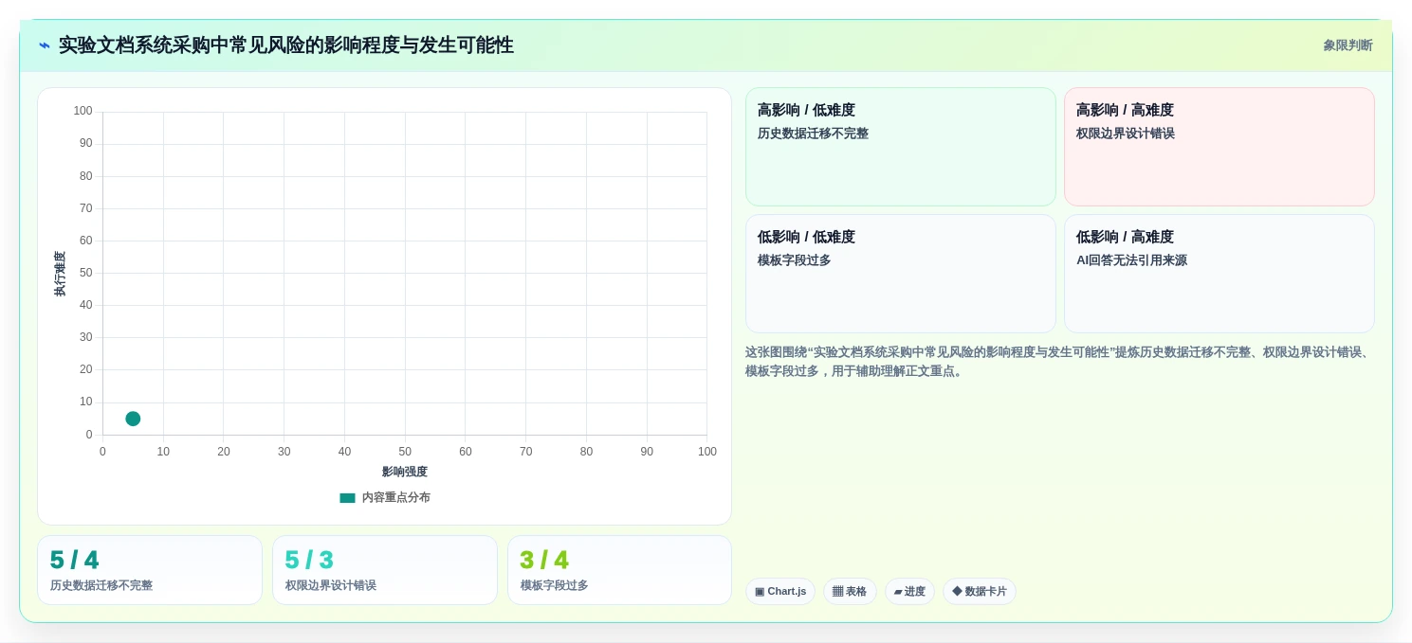The height and width of the screenshot is (643, 1412).
Task: Select the 5 / 3 权限边界设计错误 stat card
Action: pyautogui.click(x=385, y=570)
